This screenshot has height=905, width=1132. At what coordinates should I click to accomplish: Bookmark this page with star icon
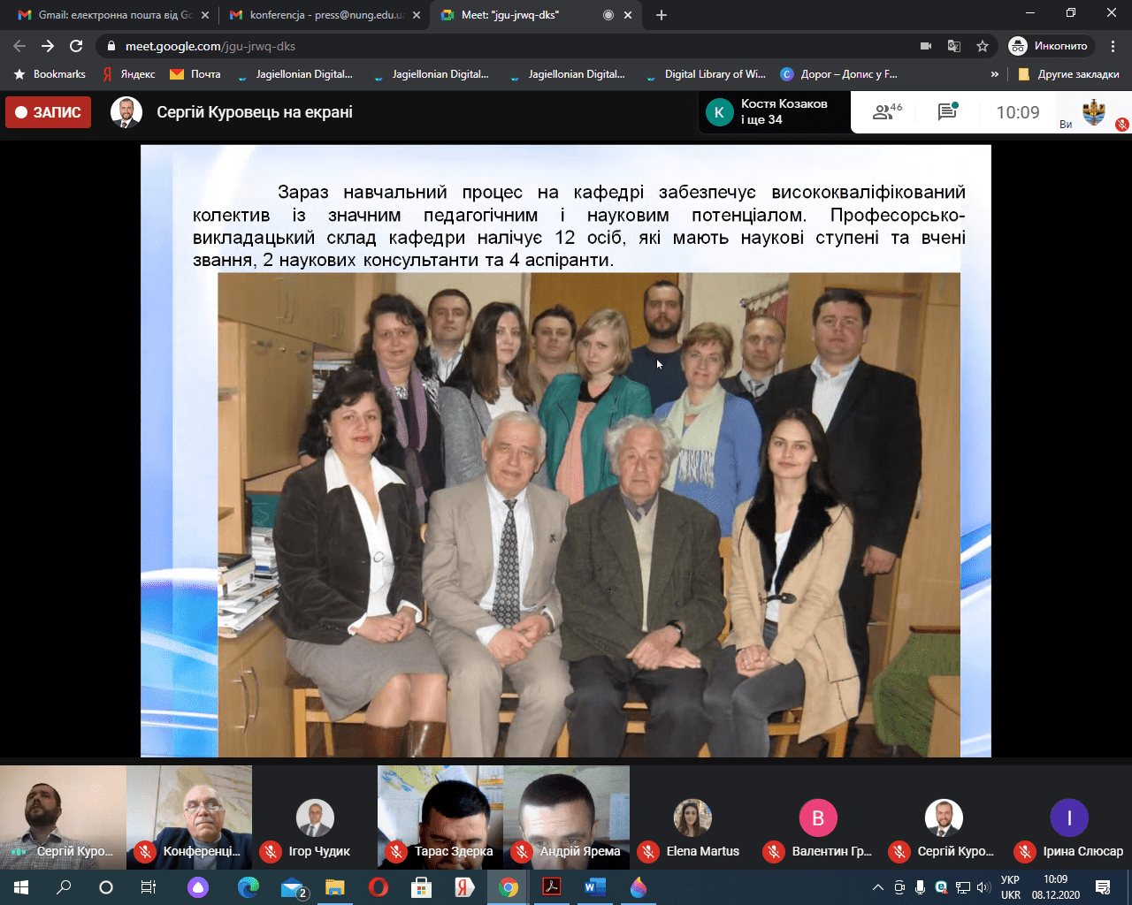pos(982,46)
